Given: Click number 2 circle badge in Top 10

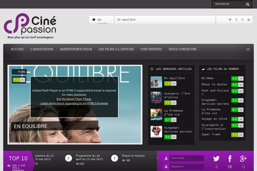Looking at the screenshot, I should point(69,158).
